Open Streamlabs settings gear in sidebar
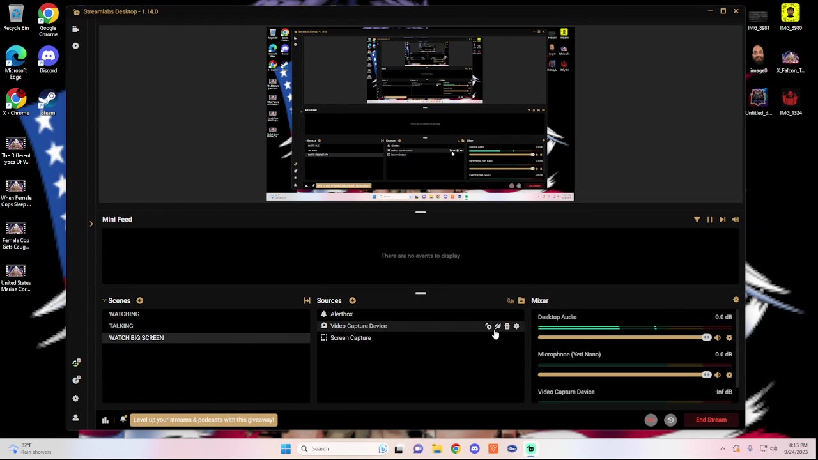This screenshot has height=460, width=818. click(75, 399)
